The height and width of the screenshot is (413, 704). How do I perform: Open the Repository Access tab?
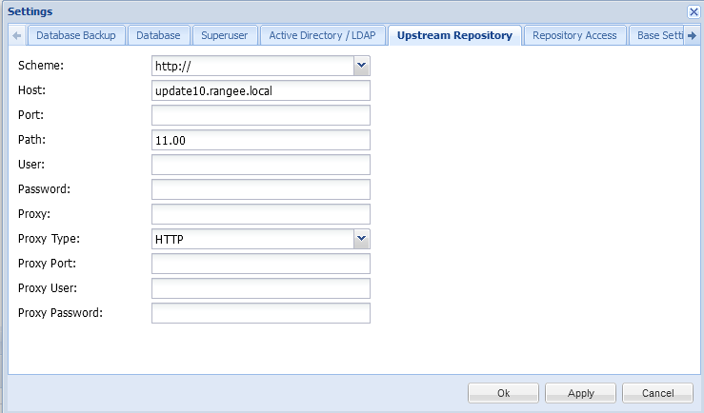[574, 36]
